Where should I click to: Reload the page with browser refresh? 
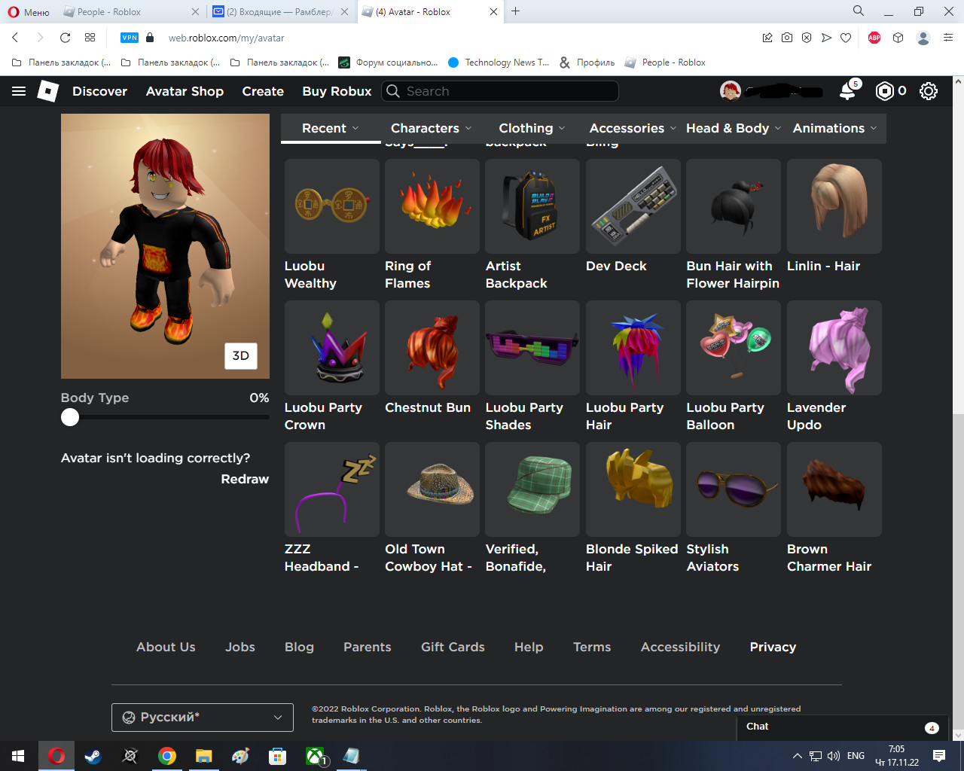65,38
